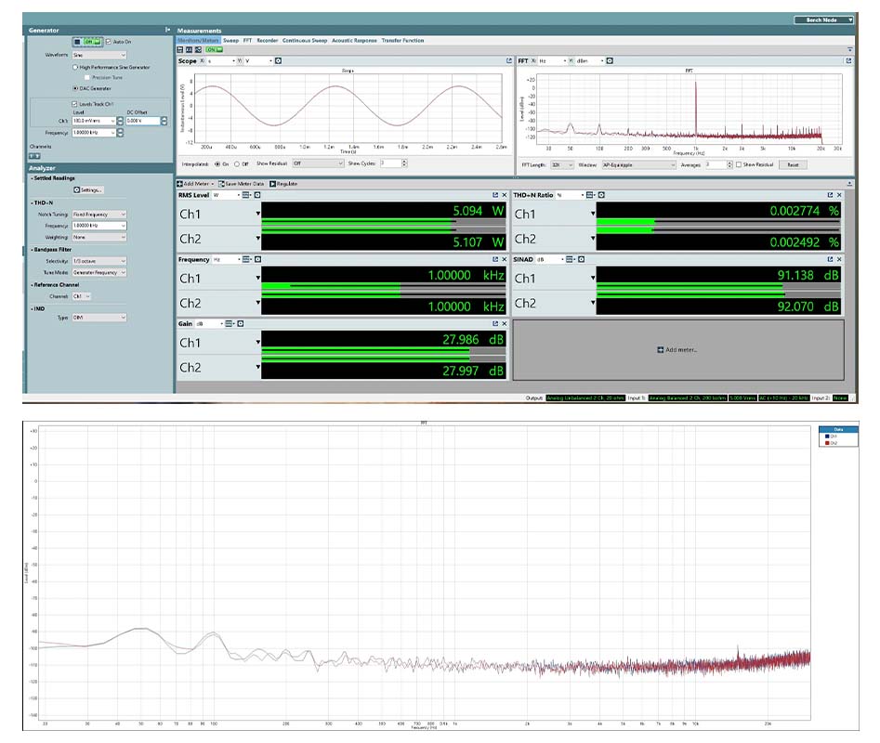The width and height of the screenshot is (880, 743).
Task: Pop out the FFT graph panel
Action: [x=848, y=61]
